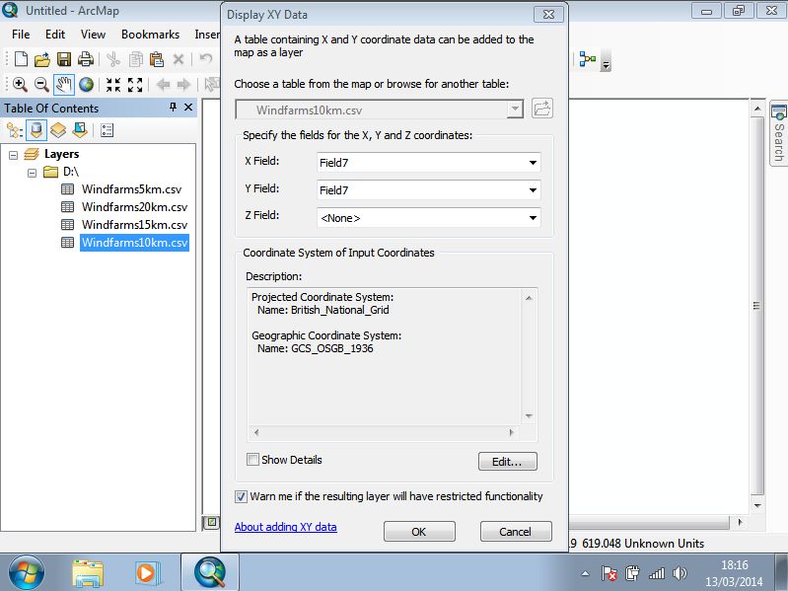The image size is (788, 591).
Task: Click the Fixed Zoom Out icon
Action: [135, 85]
